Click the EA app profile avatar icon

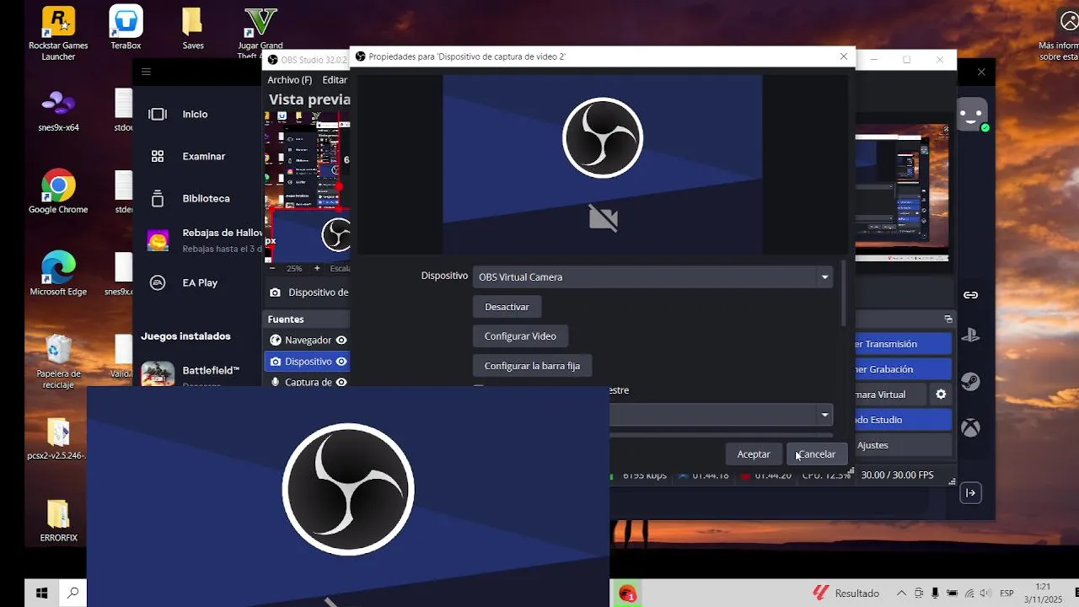972,115
